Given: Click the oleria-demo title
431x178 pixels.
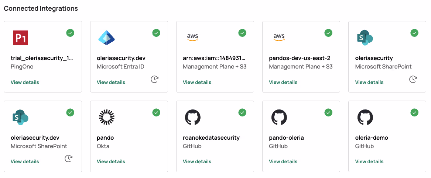Looking at the screenshot, I should (x=372, y=138).
